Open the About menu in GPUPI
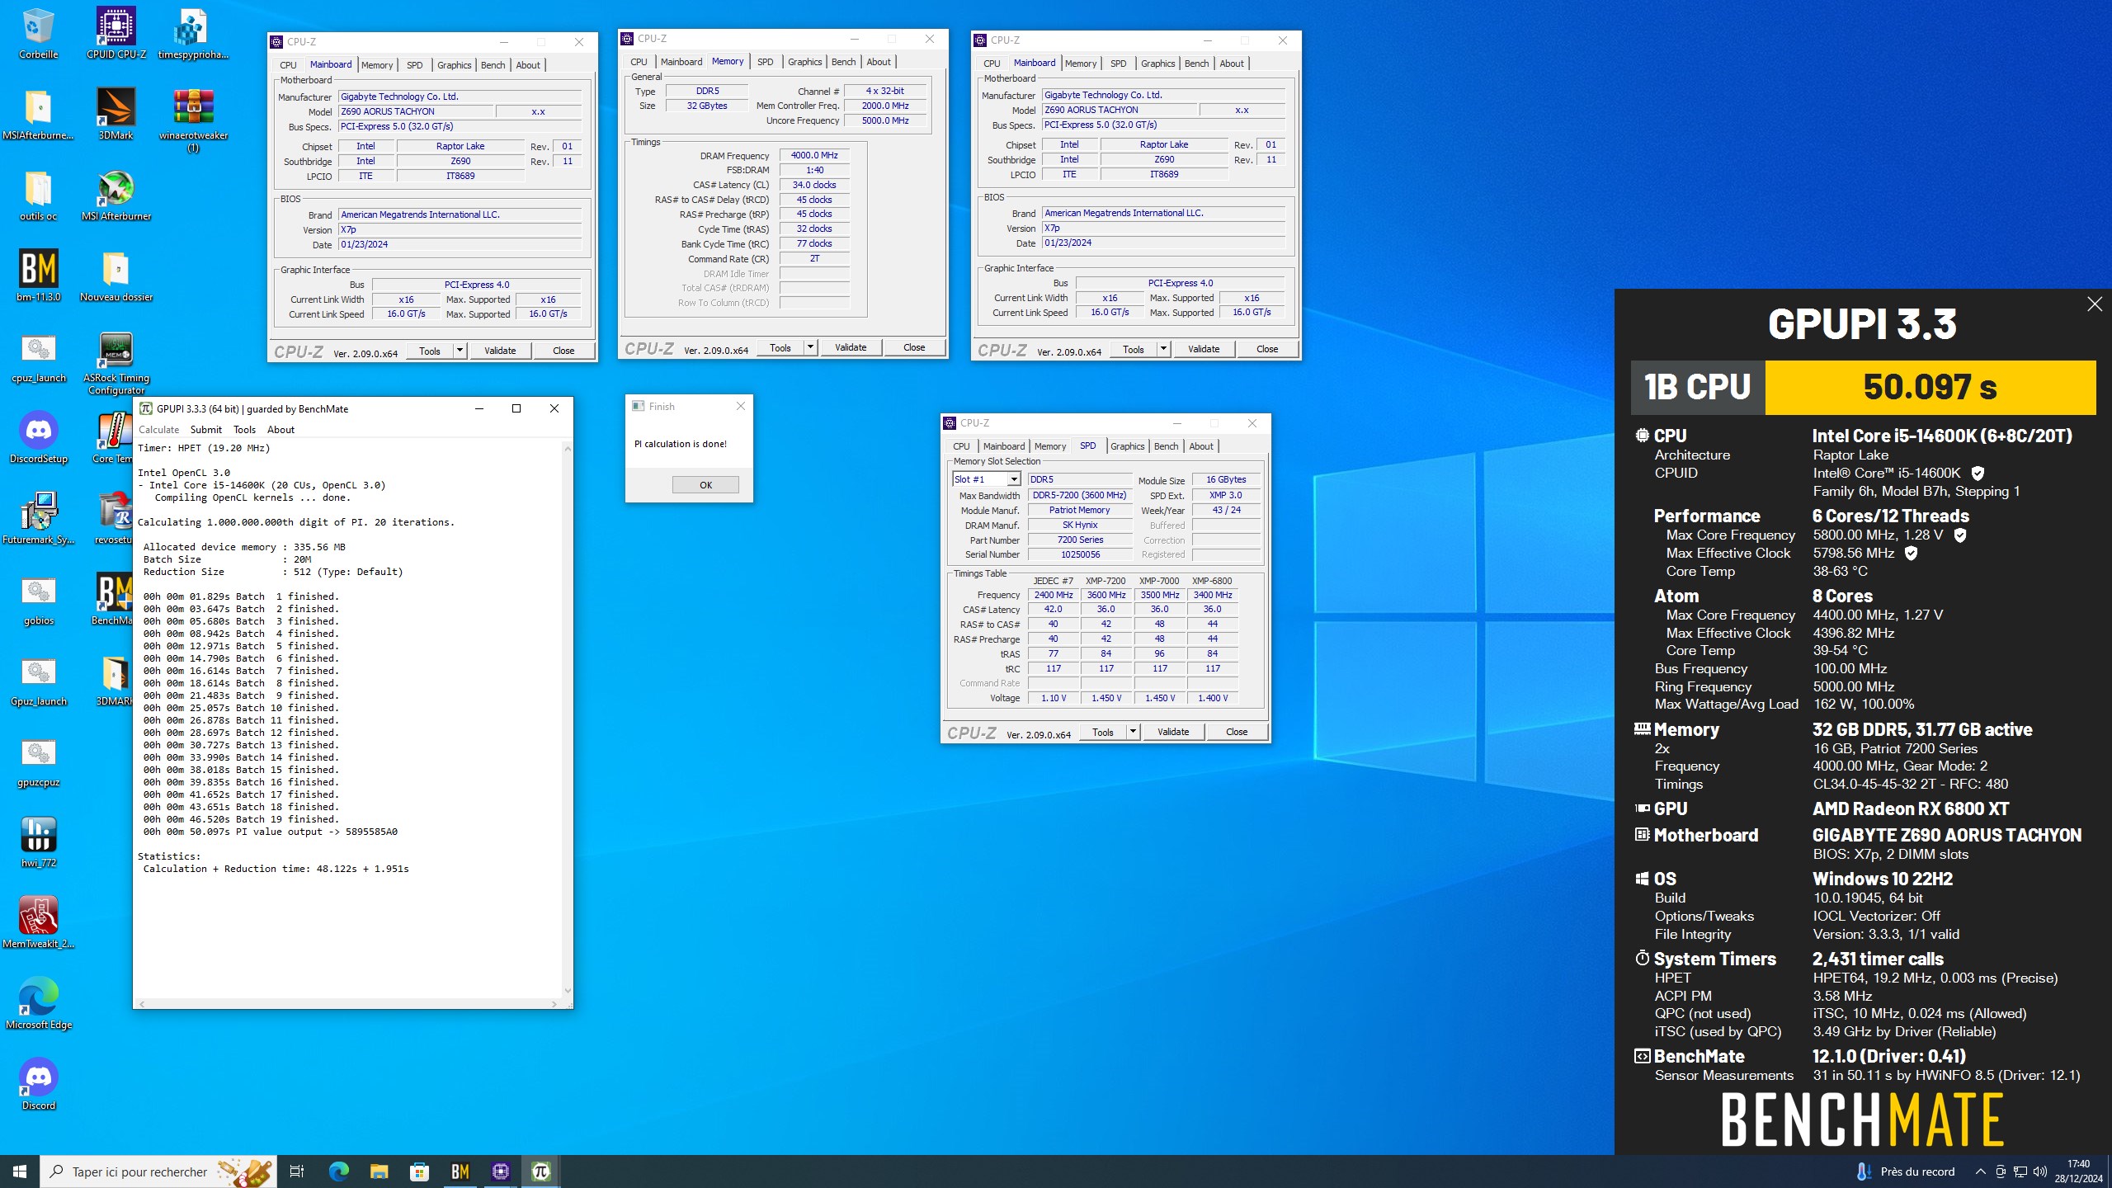Screen dimensions: 2112x1188 pos(280,430)
